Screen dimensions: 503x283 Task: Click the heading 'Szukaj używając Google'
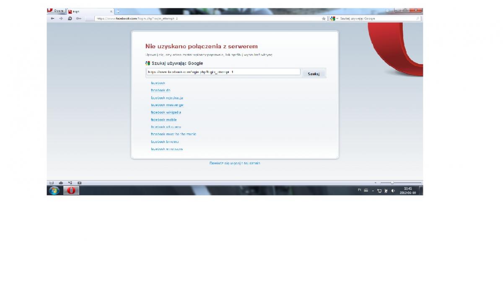pos(177,63)
